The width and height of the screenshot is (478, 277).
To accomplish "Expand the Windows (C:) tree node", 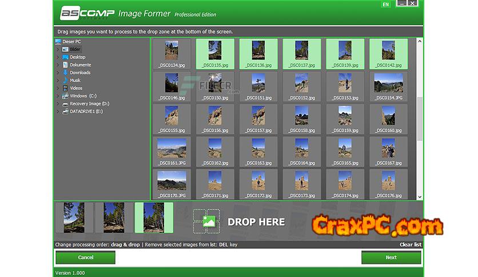I will [x=58, y=96].
